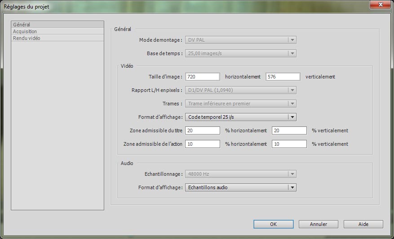Click the vertical image size field 576

coord(283,77)
